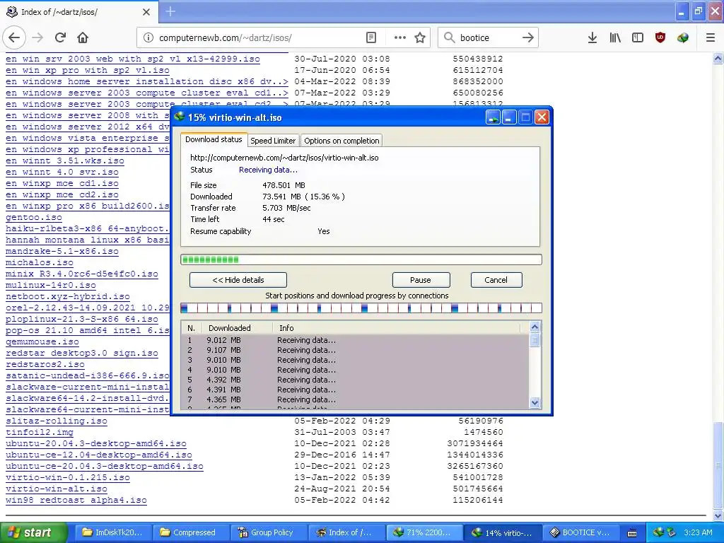The image size is (724, 543).
Task: Pause the virtio-win-alt.iso download
Action: point(421,280)
